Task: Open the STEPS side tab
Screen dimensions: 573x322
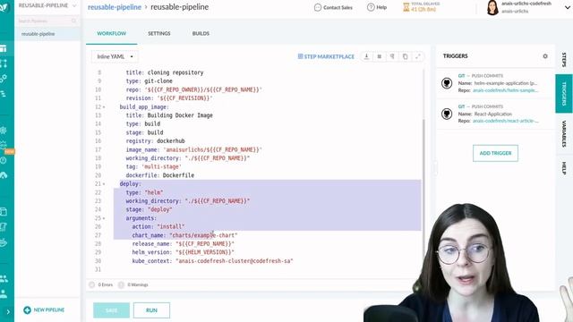Action: 564,60
